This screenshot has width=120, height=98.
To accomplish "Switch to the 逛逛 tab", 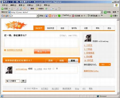I will pyautogui.click(x=62, y=28).
